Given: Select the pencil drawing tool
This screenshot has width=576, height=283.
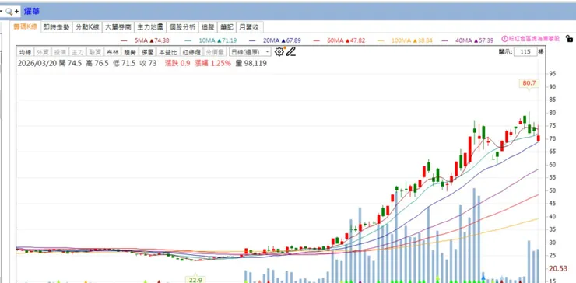Looking at the screenshot, I should click(291, 52).
